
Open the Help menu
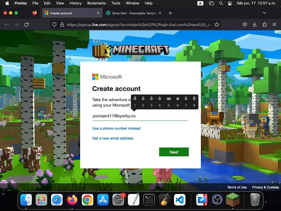click(x=148, y=3)
